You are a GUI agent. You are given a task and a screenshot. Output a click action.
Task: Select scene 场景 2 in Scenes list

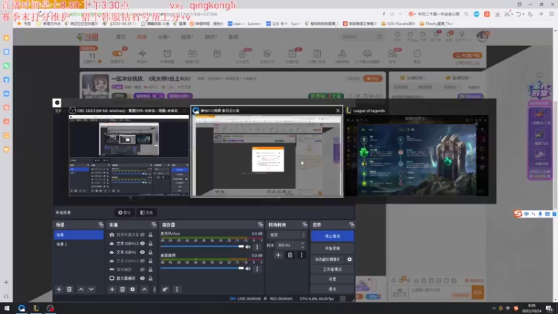[x=78, y=244]
